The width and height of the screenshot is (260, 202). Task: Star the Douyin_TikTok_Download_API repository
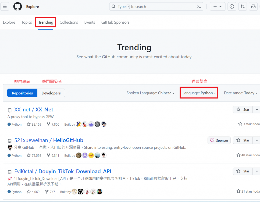(243, 171)
